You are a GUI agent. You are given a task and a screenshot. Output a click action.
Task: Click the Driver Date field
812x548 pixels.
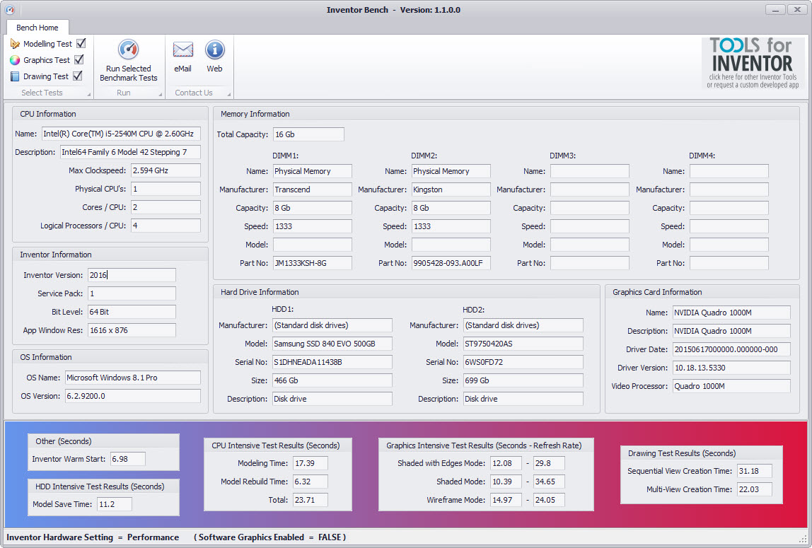point(732,349)
